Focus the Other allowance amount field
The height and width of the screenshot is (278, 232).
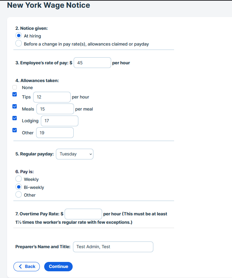click(55, 133)
